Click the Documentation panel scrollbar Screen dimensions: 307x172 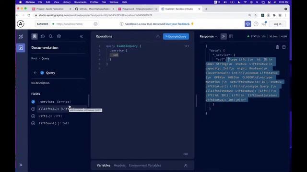[89, 101]
